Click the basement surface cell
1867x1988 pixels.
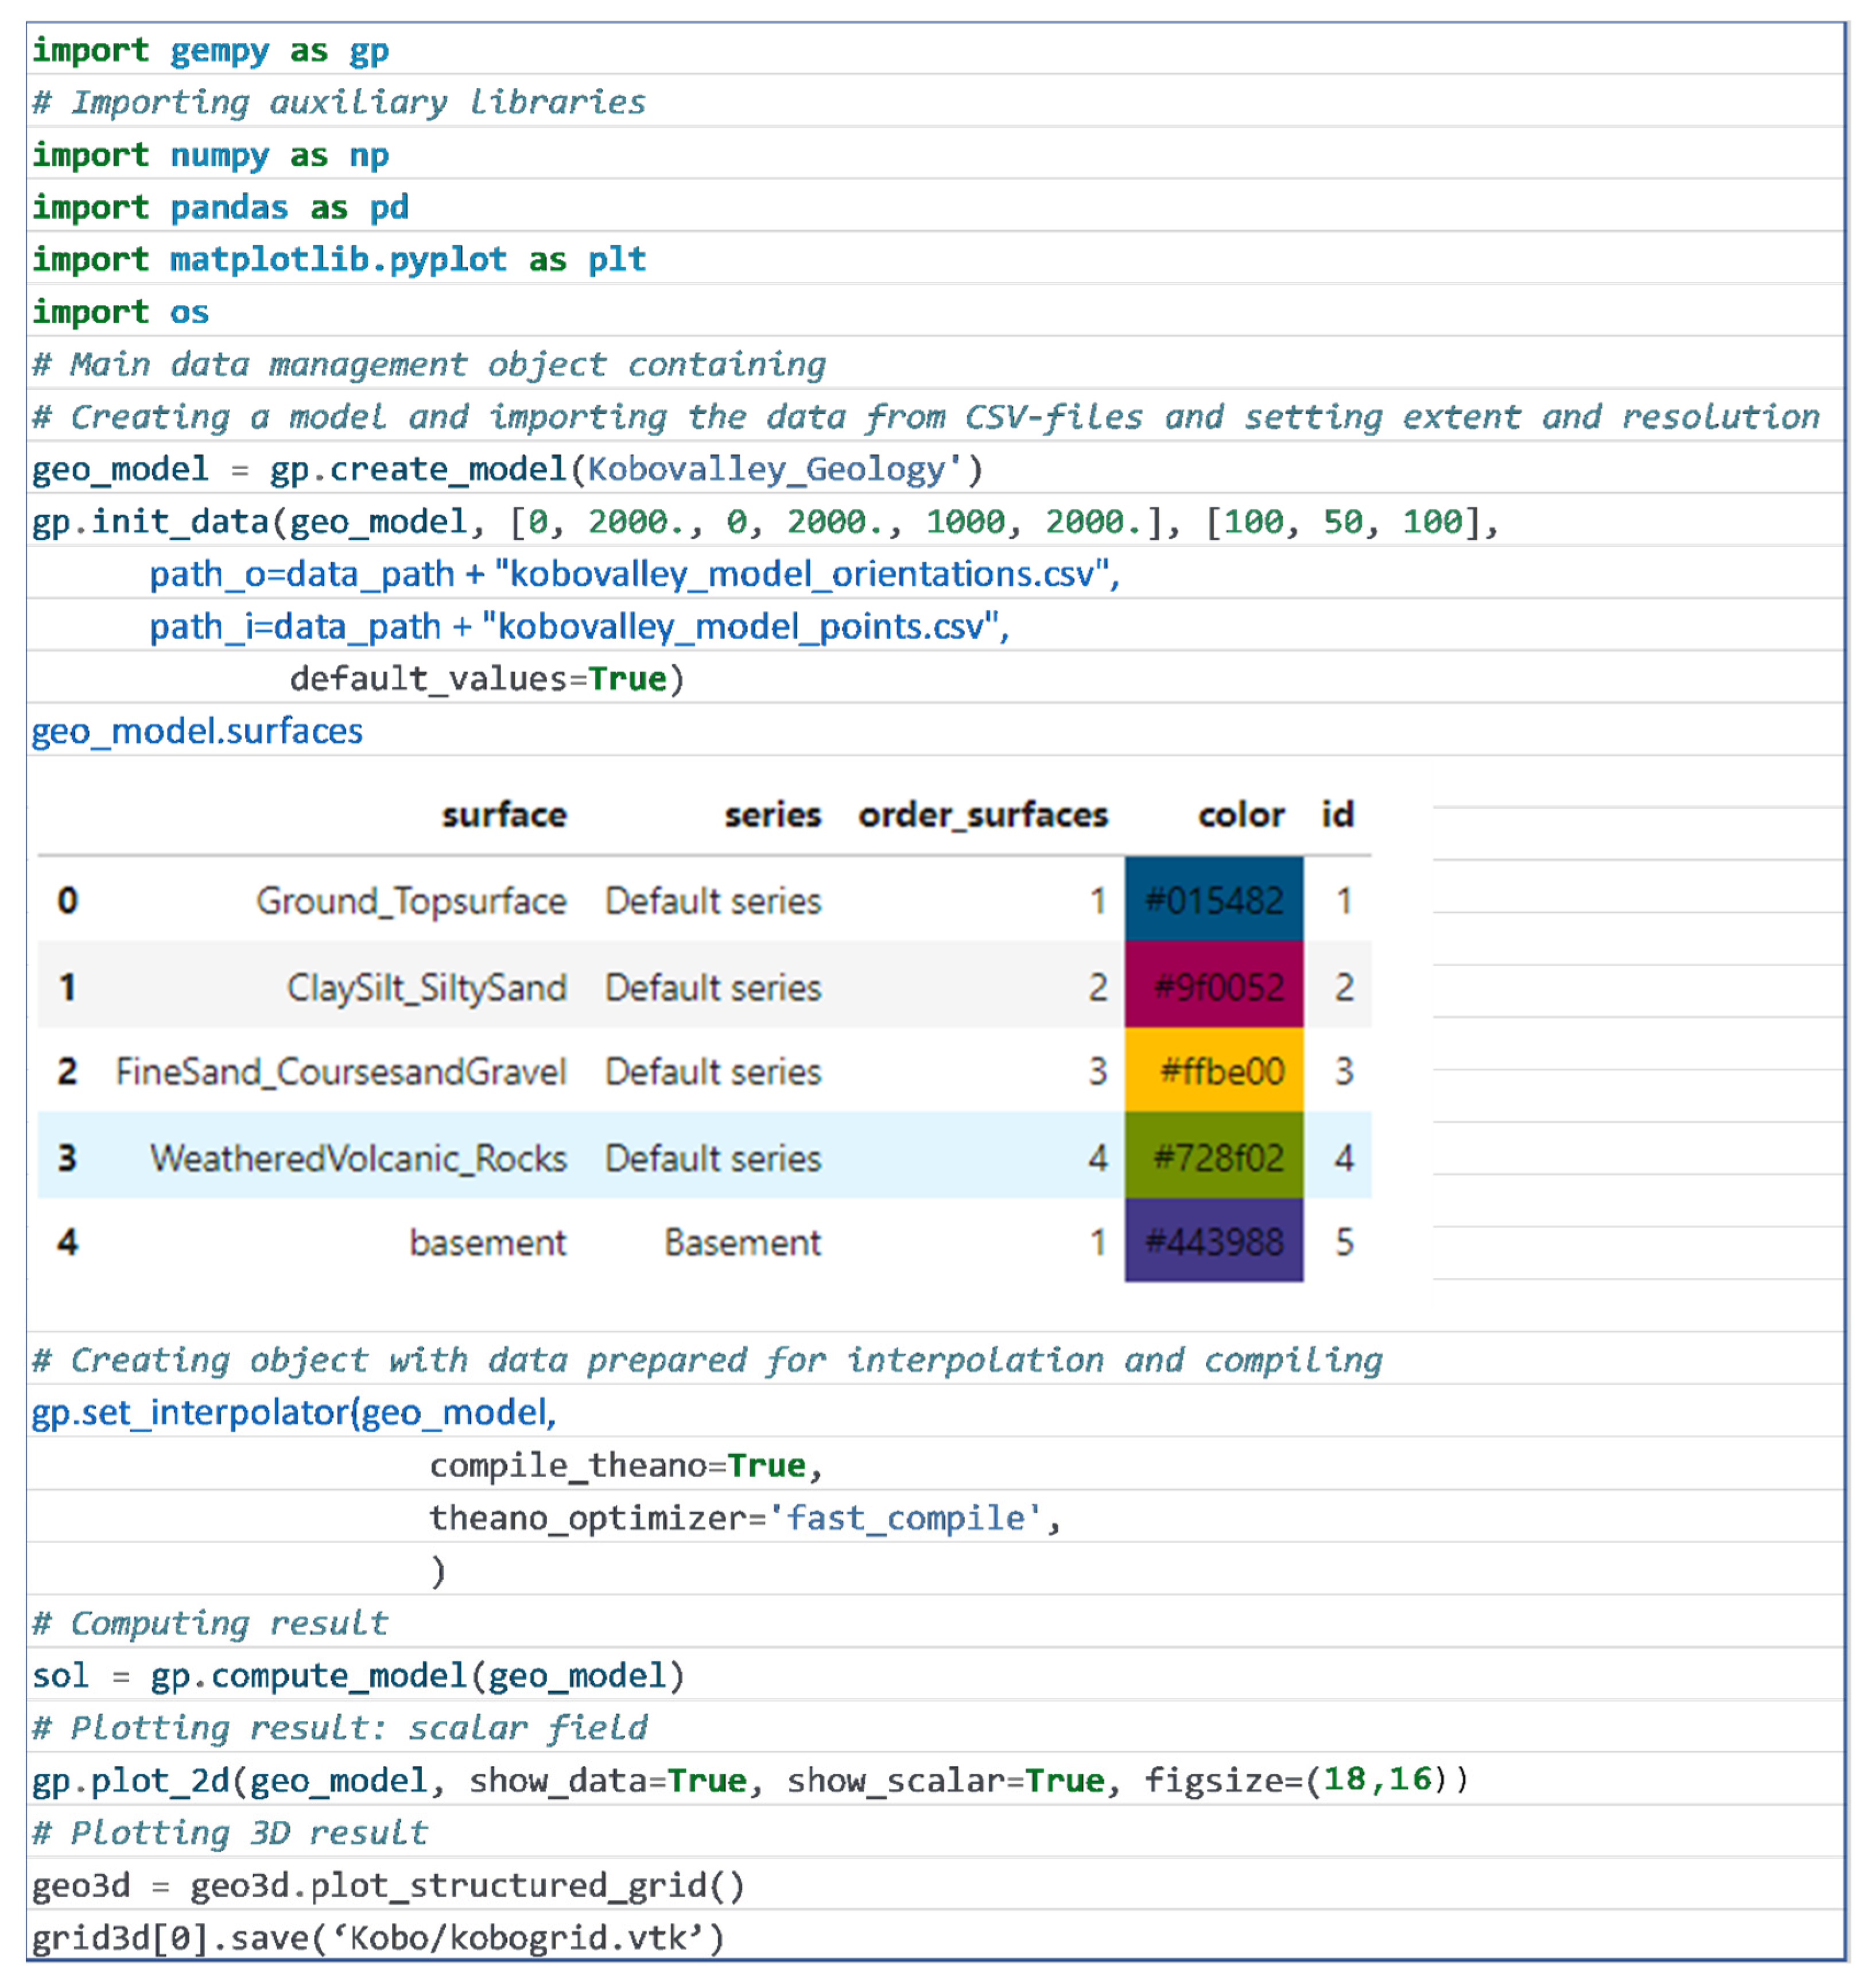(487, 1241)
